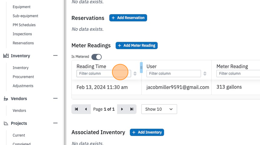
Task: Open Current projects in the sidebar
Action: click(x=19, y=135)
